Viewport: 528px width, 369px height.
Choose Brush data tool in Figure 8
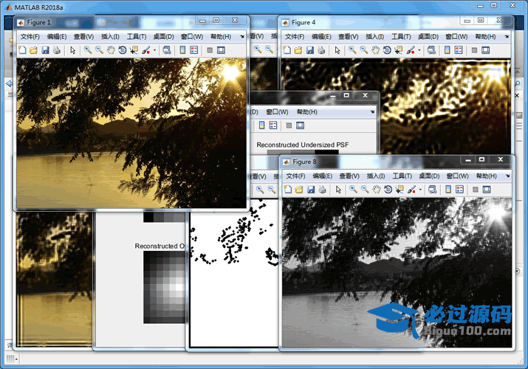[411, 190]
